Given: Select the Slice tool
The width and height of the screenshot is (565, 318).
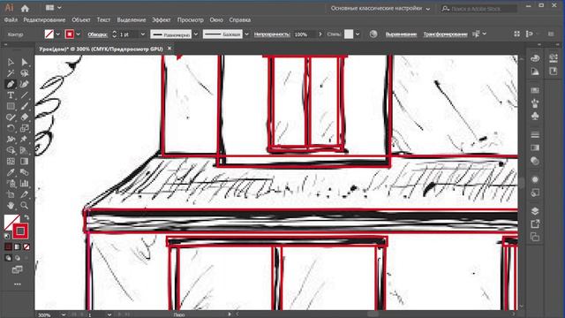Looking at the screenshot, I should tap(24, 194).
